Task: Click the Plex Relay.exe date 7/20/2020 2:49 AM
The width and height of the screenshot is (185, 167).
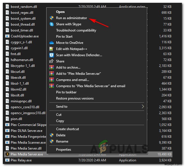Action: [x=92, y=160]
